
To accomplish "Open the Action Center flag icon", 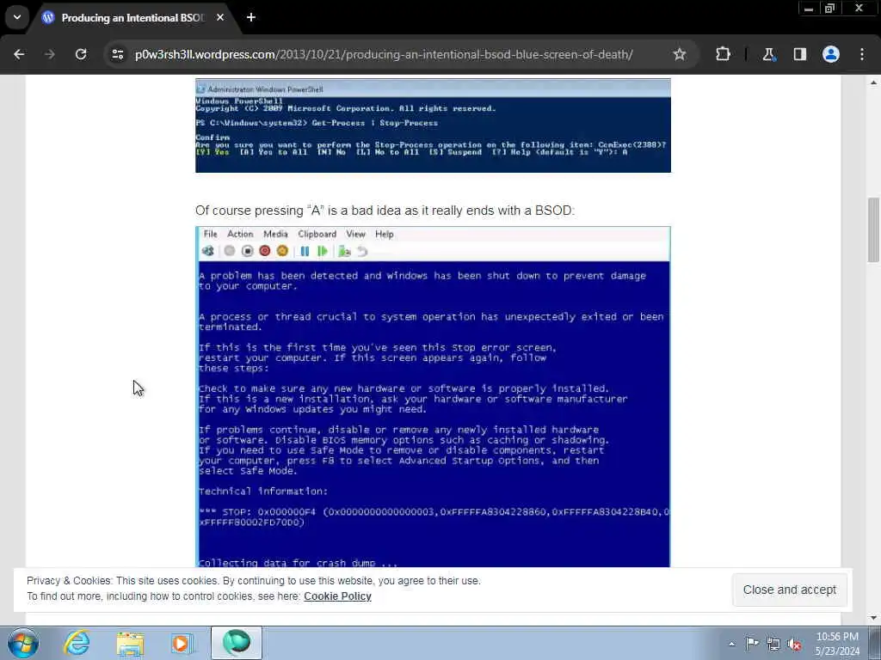I will point(752,644).
